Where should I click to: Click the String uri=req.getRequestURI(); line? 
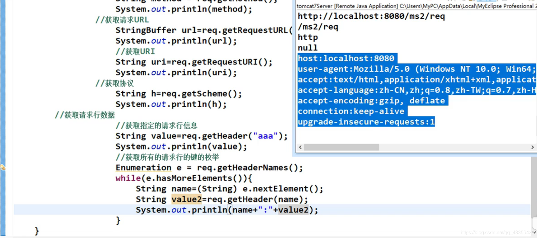(194, 62)
